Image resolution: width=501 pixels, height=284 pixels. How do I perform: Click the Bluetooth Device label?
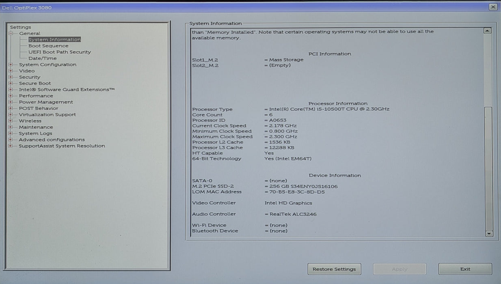[x=215, y=231]
